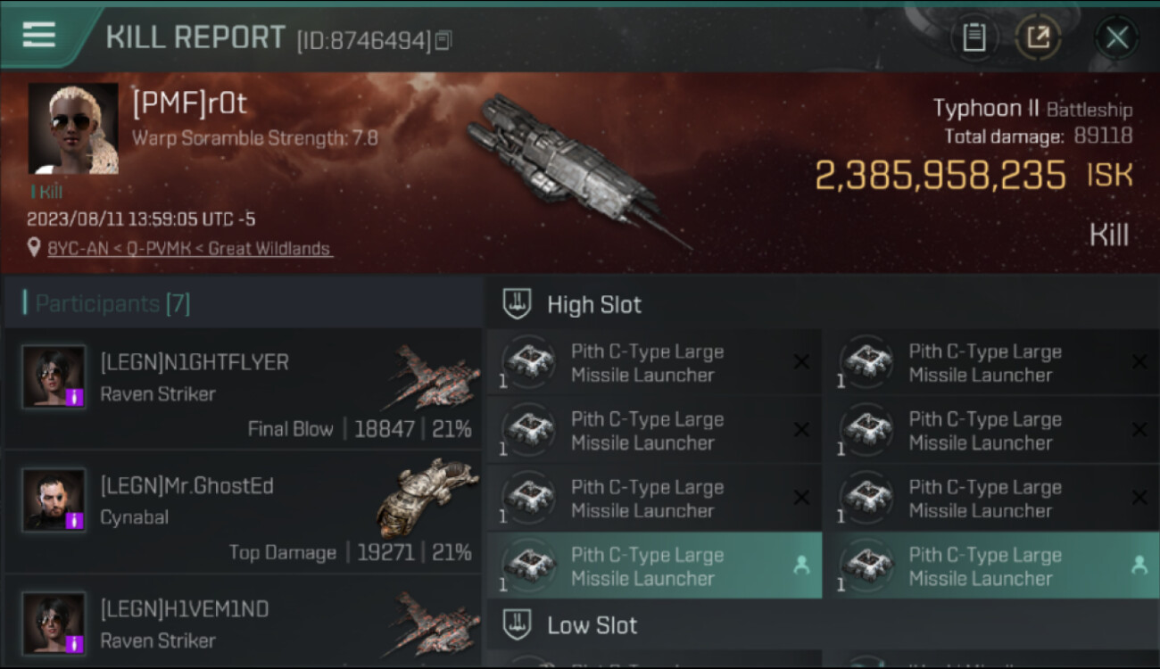Tap purple info badge on N1GHTFLYER's portrait
1160x669 pixels.
(x=75, y=396)
